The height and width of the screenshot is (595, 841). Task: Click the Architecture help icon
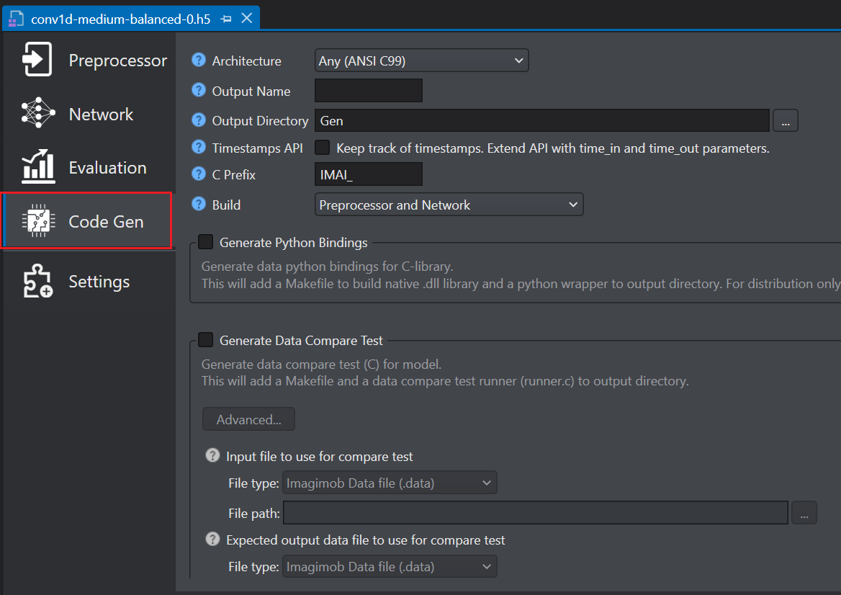click(199, 60)
